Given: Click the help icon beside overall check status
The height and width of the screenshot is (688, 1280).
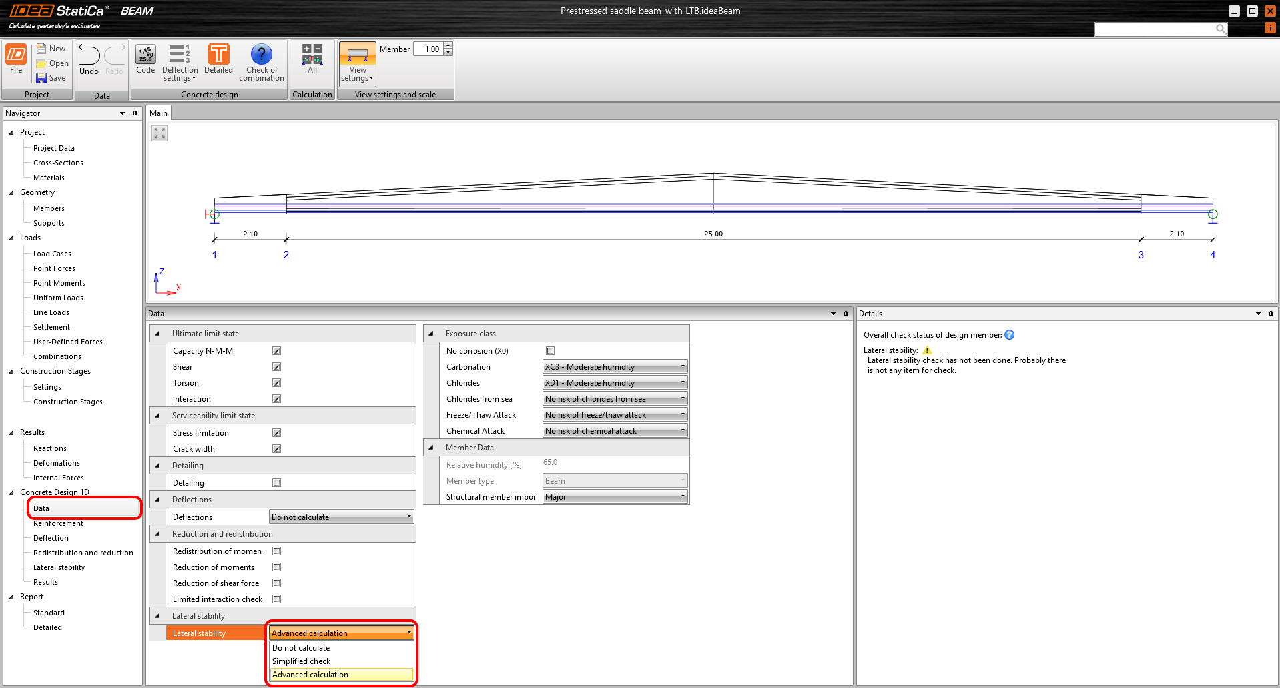Looking at the screenshot, I should [x=1010, y=335].
